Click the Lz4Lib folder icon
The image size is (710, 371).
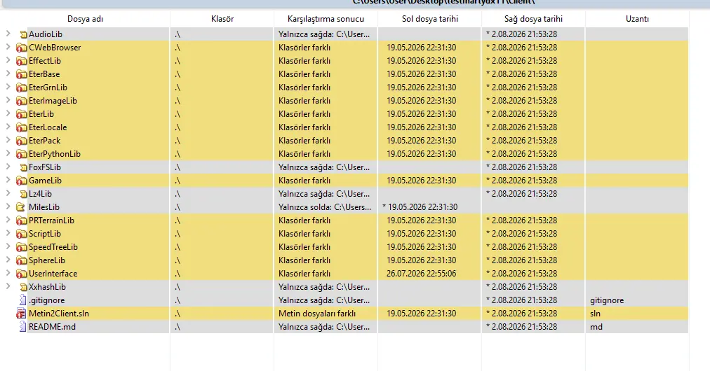23,195
